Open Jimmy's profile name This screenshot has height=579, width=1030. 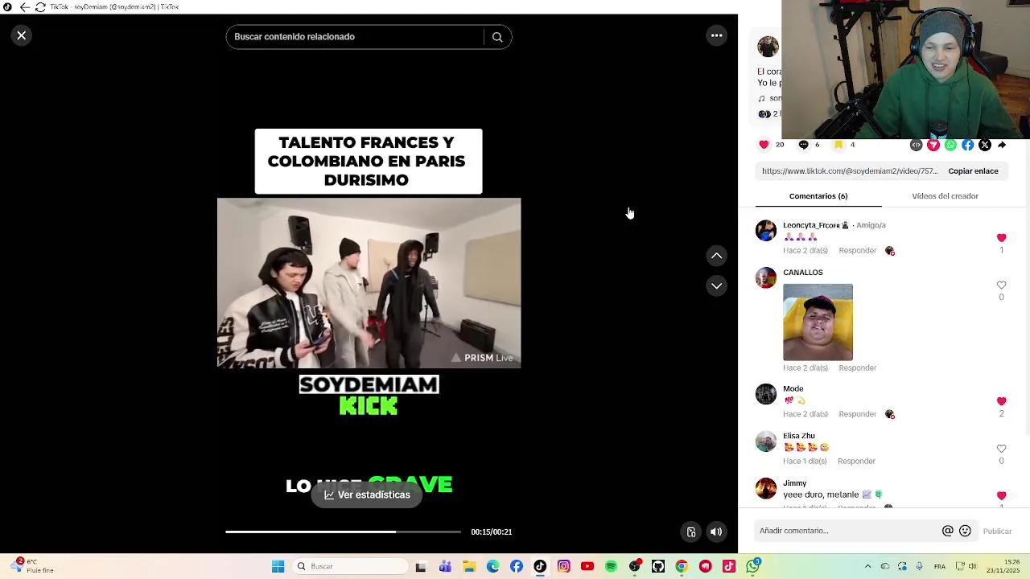[x=794, y=483]
